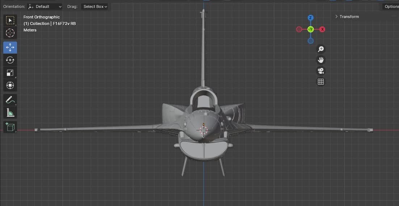This screenshot has width=399, height=206.
Task: Click the negative Z axis gizmo circle
Action: click(310, 41)
